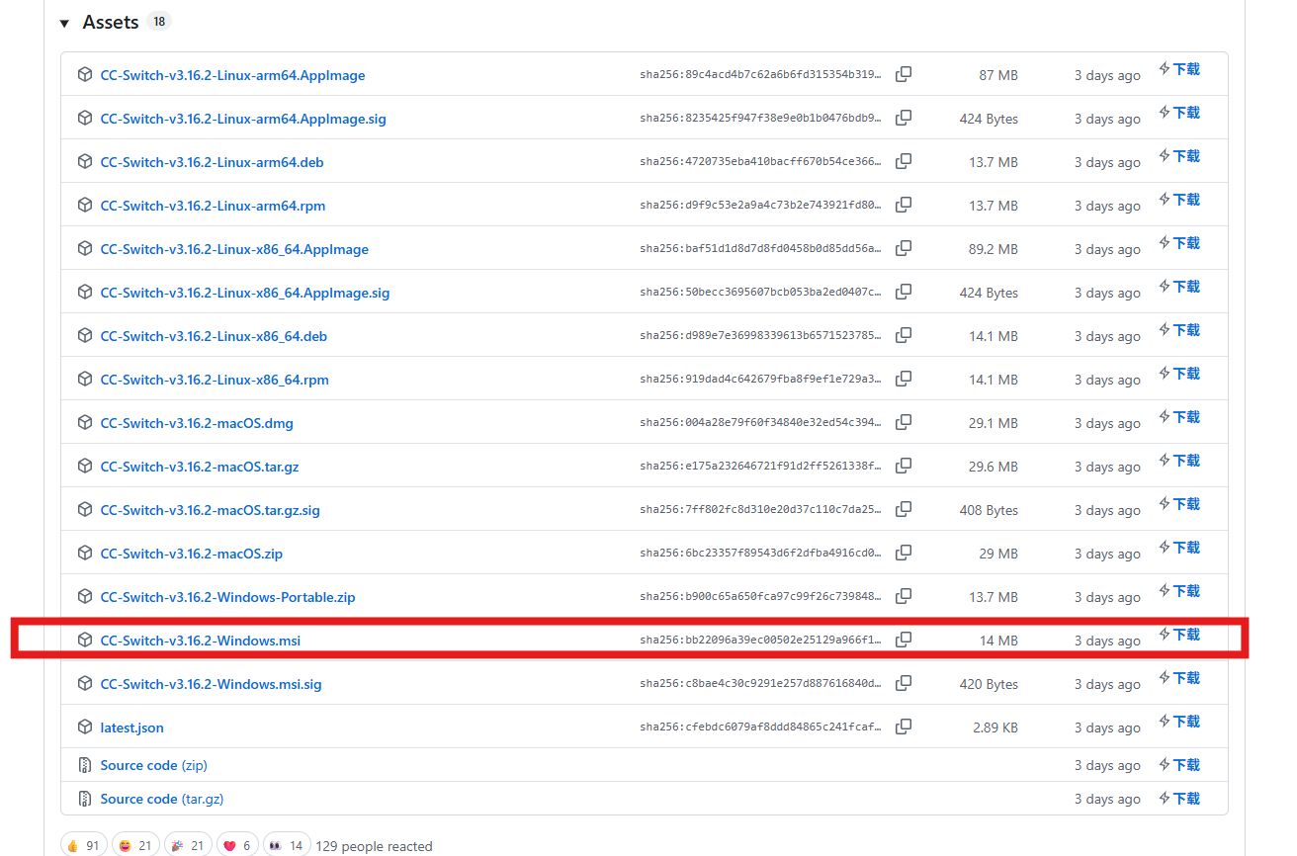Download CC-Switch-v3.16.2-macOS.dmg link
The image size is (1297, 856).
click(197, 423)
